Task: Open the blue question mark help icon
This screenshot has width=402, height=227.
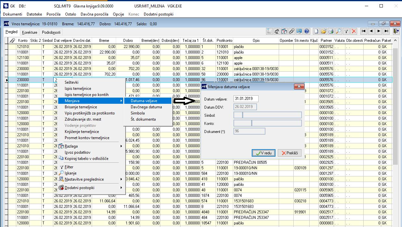Action: [306, 31]
